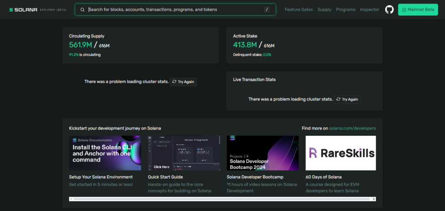This screenshot has height=211, width=445.
Task: Click the 561.9M circulating supply value
Action: coord(80,45)
